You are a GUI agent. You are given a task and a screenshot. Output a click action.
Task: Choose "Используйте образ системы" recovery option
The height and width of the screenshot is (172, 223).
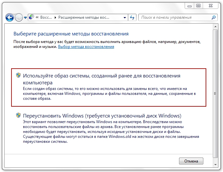(x=109, y=87)
